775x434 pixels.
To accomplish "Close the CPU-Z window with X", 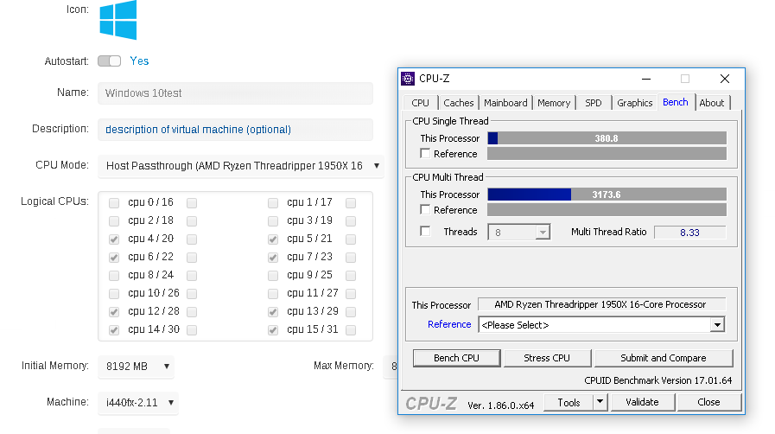I will (725, 79).
